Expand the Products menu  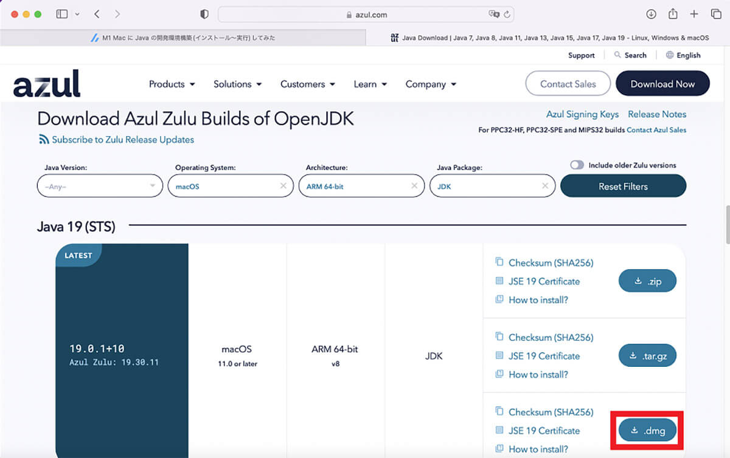tap(172, 84)
